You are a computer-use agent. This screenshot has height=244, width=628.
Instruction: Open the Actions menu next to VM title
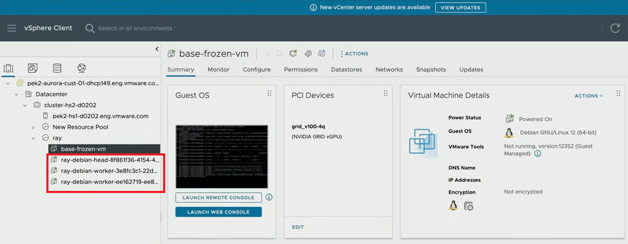354,54
